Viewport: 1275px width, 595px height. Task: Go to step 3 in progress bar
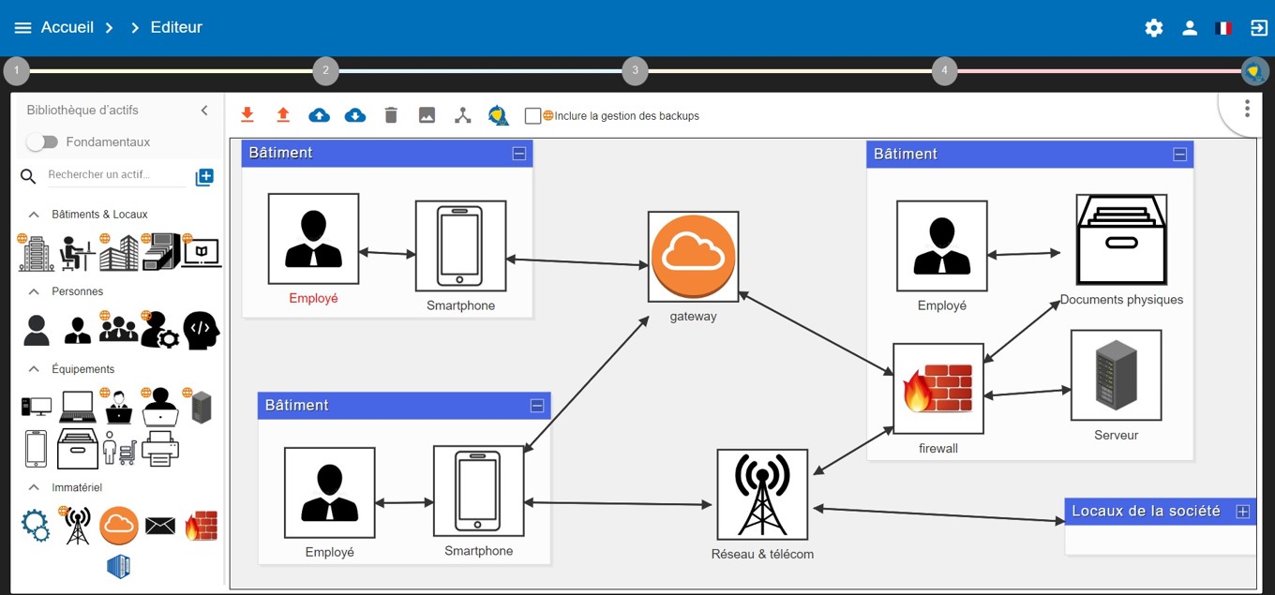pyautogui.click(x=635, y=70)
